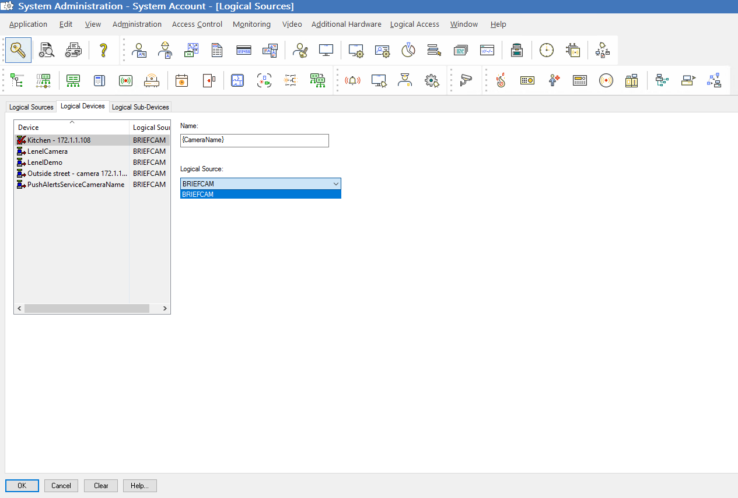The width and height of the screenshot is (738, 498).
Task: Click the red alarm bell icon
Action: coord(353,80)
